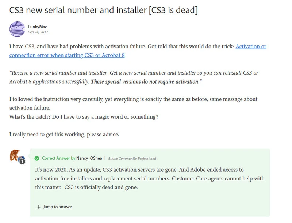Viewport: 292px width, 223px height.
Task: Click the Jump to answer link
Action: [x=57, y=207]
